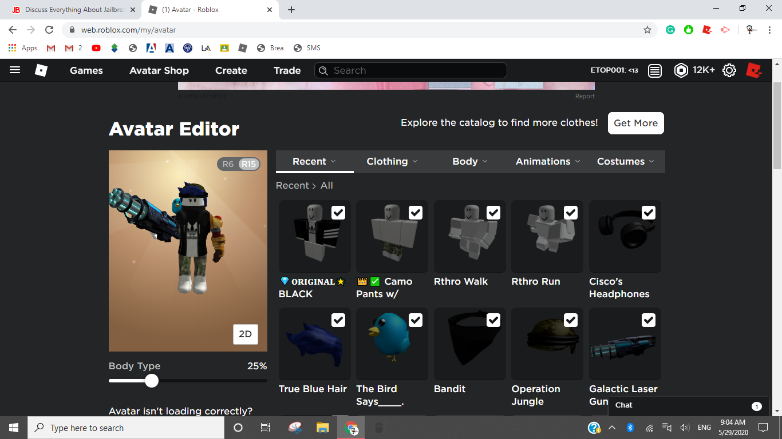Uncheck Cisco's Headphones accessory
The height and width of the screenshot is (439, 782).
(x=649, y=213)
